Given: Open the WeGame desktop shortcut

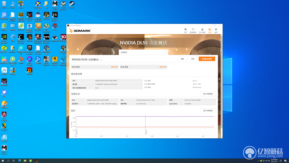Looking at the screenshot, I should (x=47, y=16).
